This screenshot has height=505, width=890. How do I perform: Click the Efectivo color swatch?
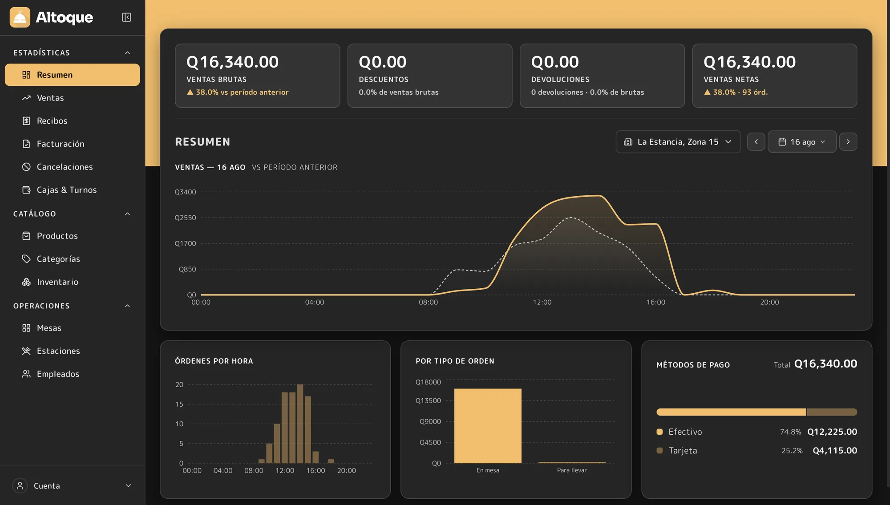pos(659,432)
